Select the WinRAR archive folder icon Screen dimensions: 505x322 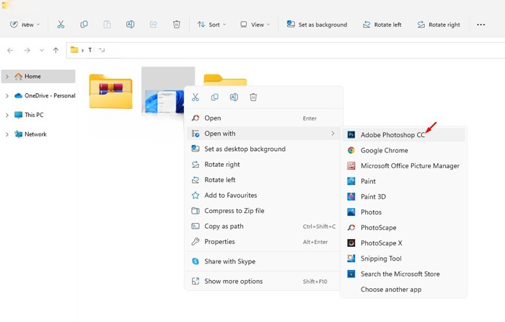[110, 91]
